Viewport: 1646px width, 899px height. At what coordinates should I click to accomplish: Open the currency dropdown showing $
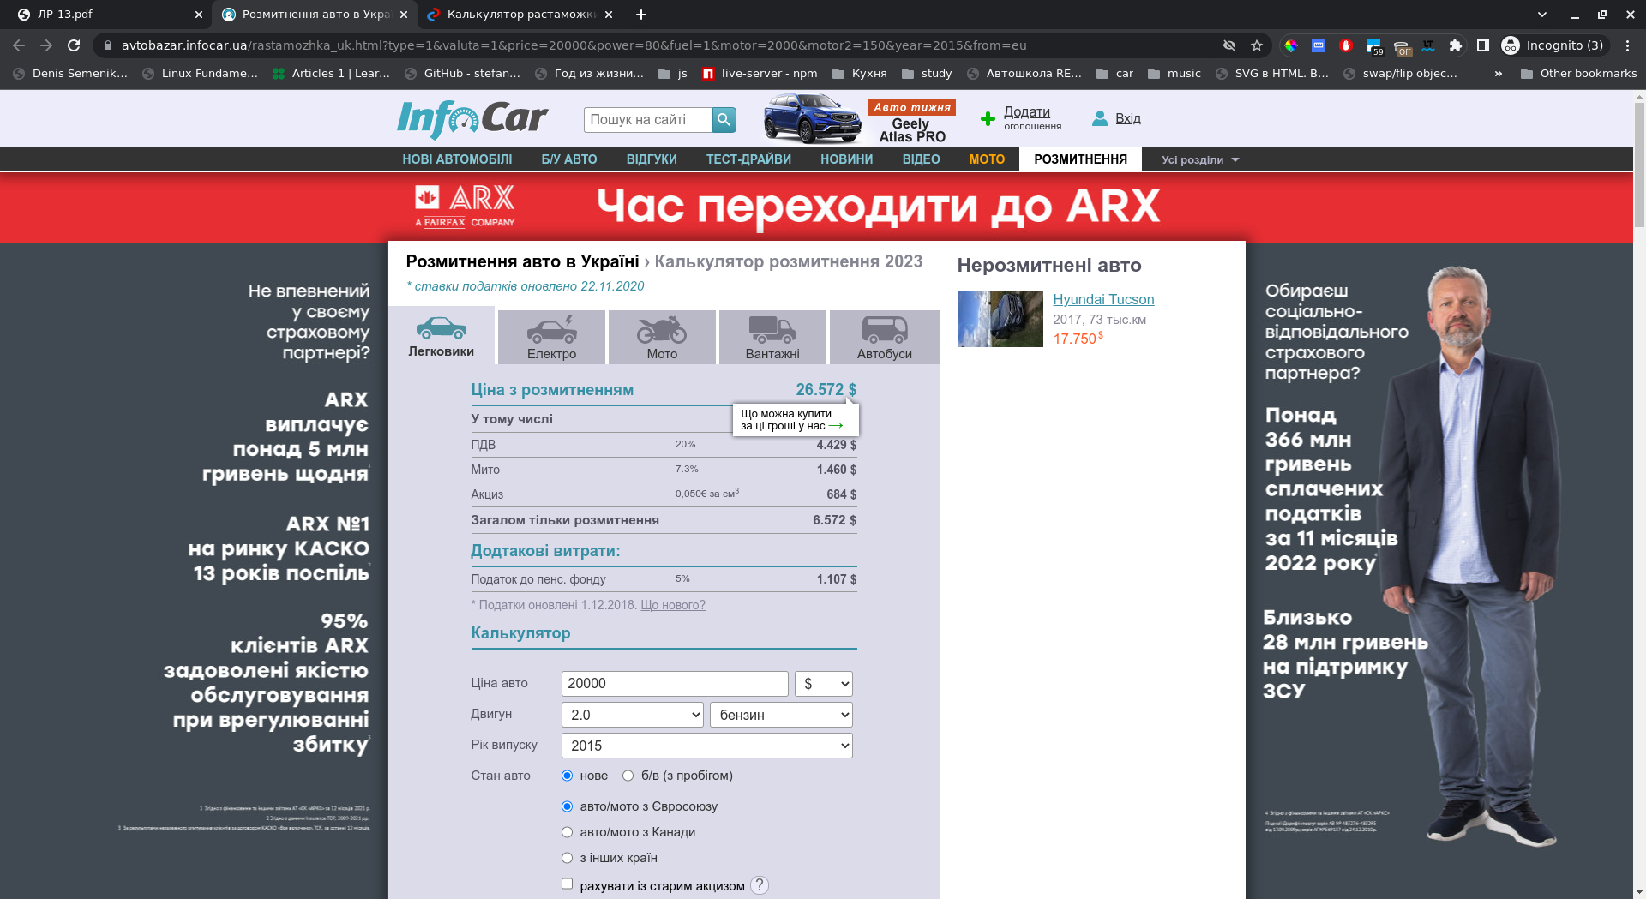point(823,684)
